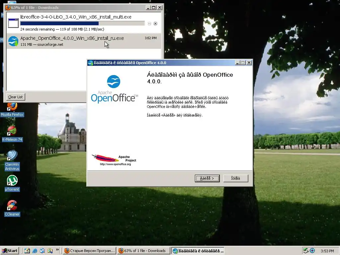Click the cancel button in the installer
Image resolution: width=340 pixels, height=255 pixels.
coord(236,178)
